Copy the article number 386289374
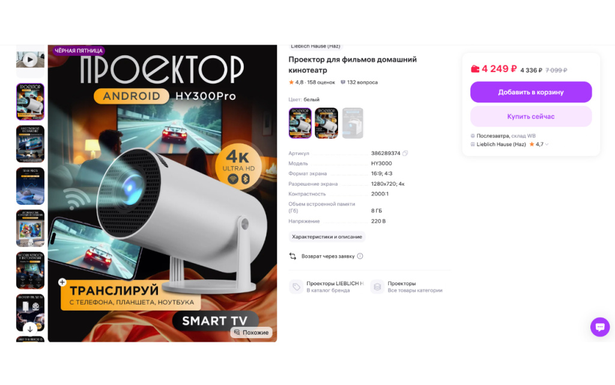This screenshot has height=385, width=615. click(x=405, y=153)
